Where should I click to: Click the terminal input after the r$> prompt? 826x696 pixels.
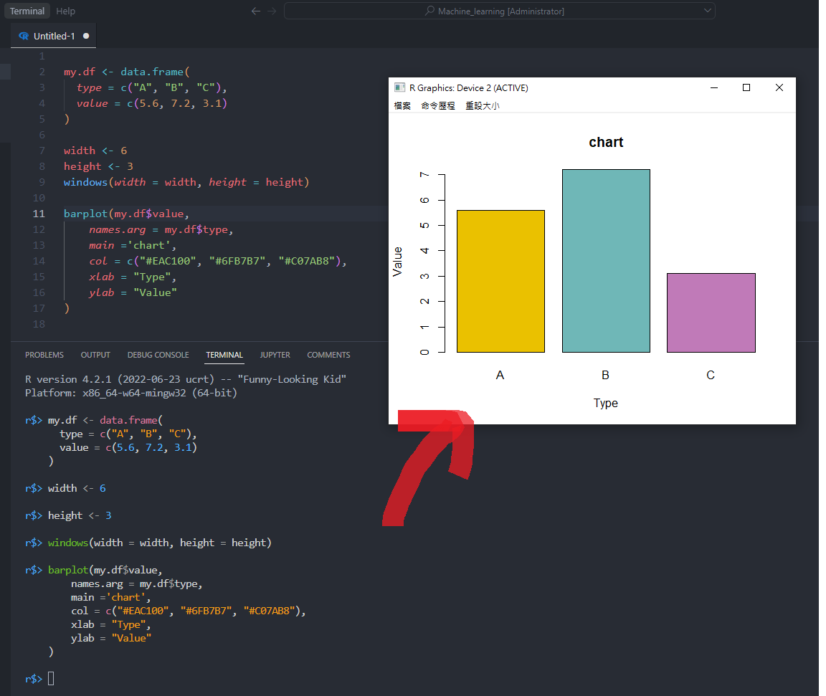[50, 678]
